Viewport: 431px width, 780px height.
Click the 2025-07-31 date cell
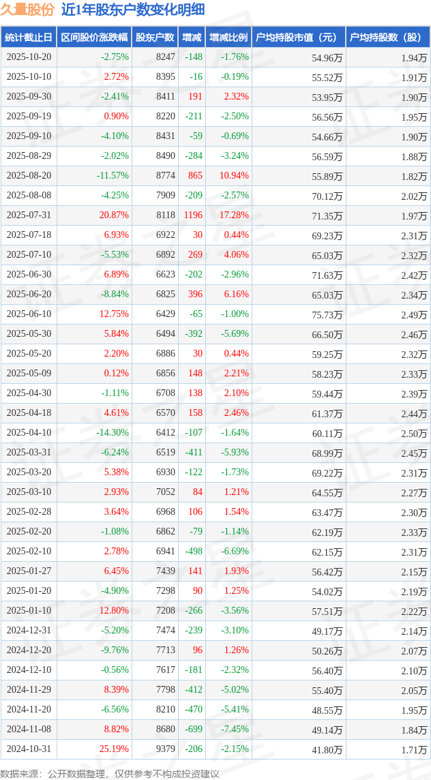[x=29, y=215]
